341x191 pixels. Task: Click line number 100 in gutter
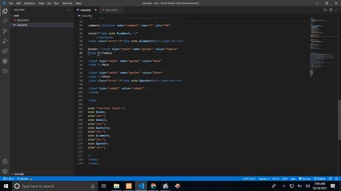[x=80, y=89]
